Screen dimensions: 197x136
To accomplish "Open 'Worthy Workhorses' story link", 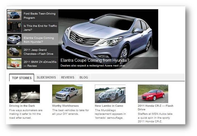I will (65, 106).
